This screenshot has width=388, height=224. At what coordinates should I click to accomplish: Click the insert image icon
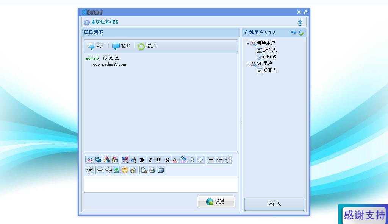117,170
